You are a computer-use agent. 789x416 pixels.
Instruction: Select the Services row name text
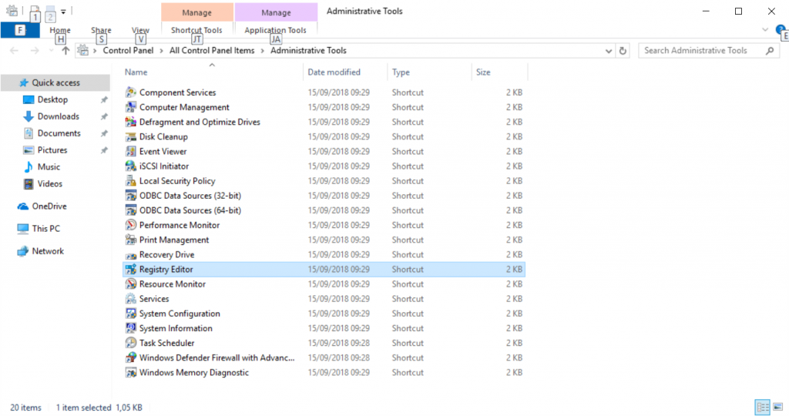tap(154, 298)
